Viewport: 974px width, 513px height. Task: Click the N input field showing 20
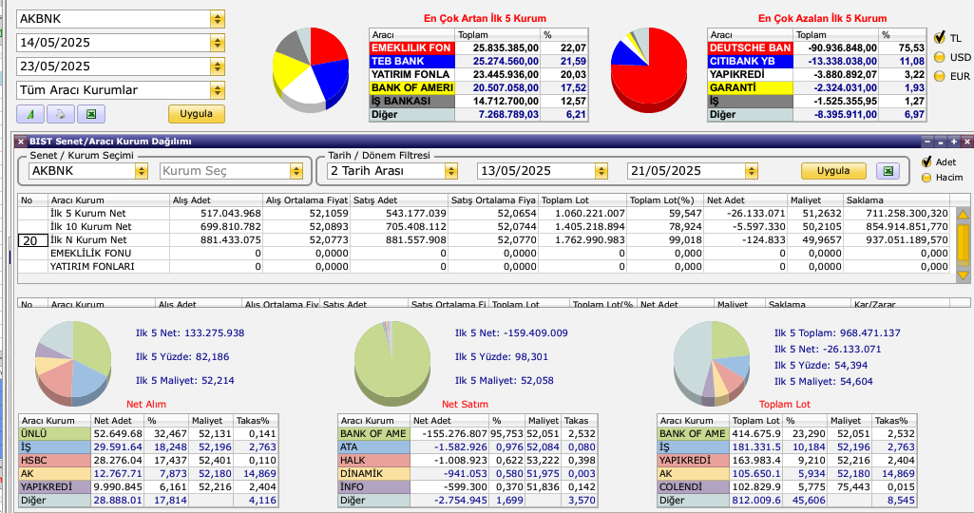[x=33, y=240]
